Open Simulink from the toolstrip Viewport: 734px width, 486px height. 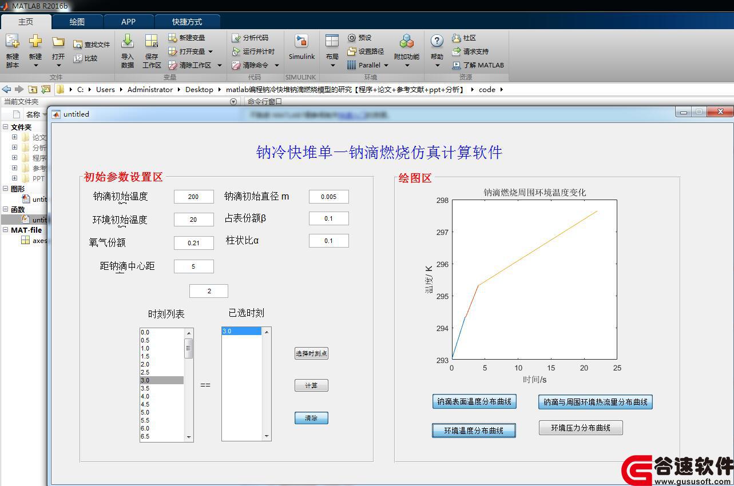click(301, 47)
